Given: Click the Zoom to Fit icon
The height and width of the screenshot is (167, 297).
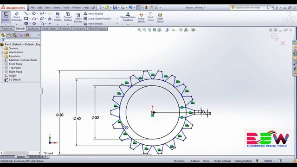Looking at the screenshot, I should (x=139, y=30).
